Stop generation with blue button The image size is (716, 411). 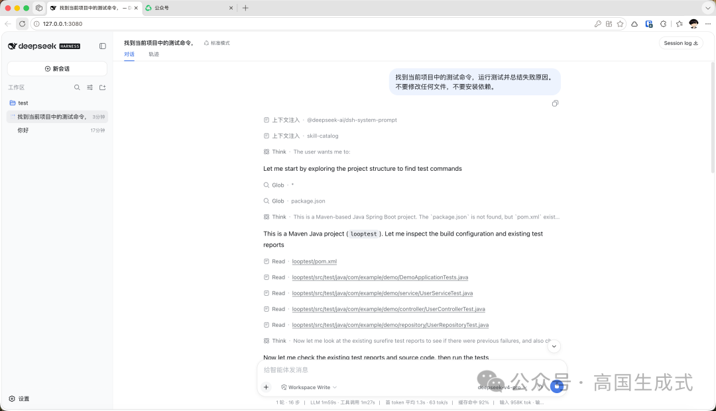557,387
